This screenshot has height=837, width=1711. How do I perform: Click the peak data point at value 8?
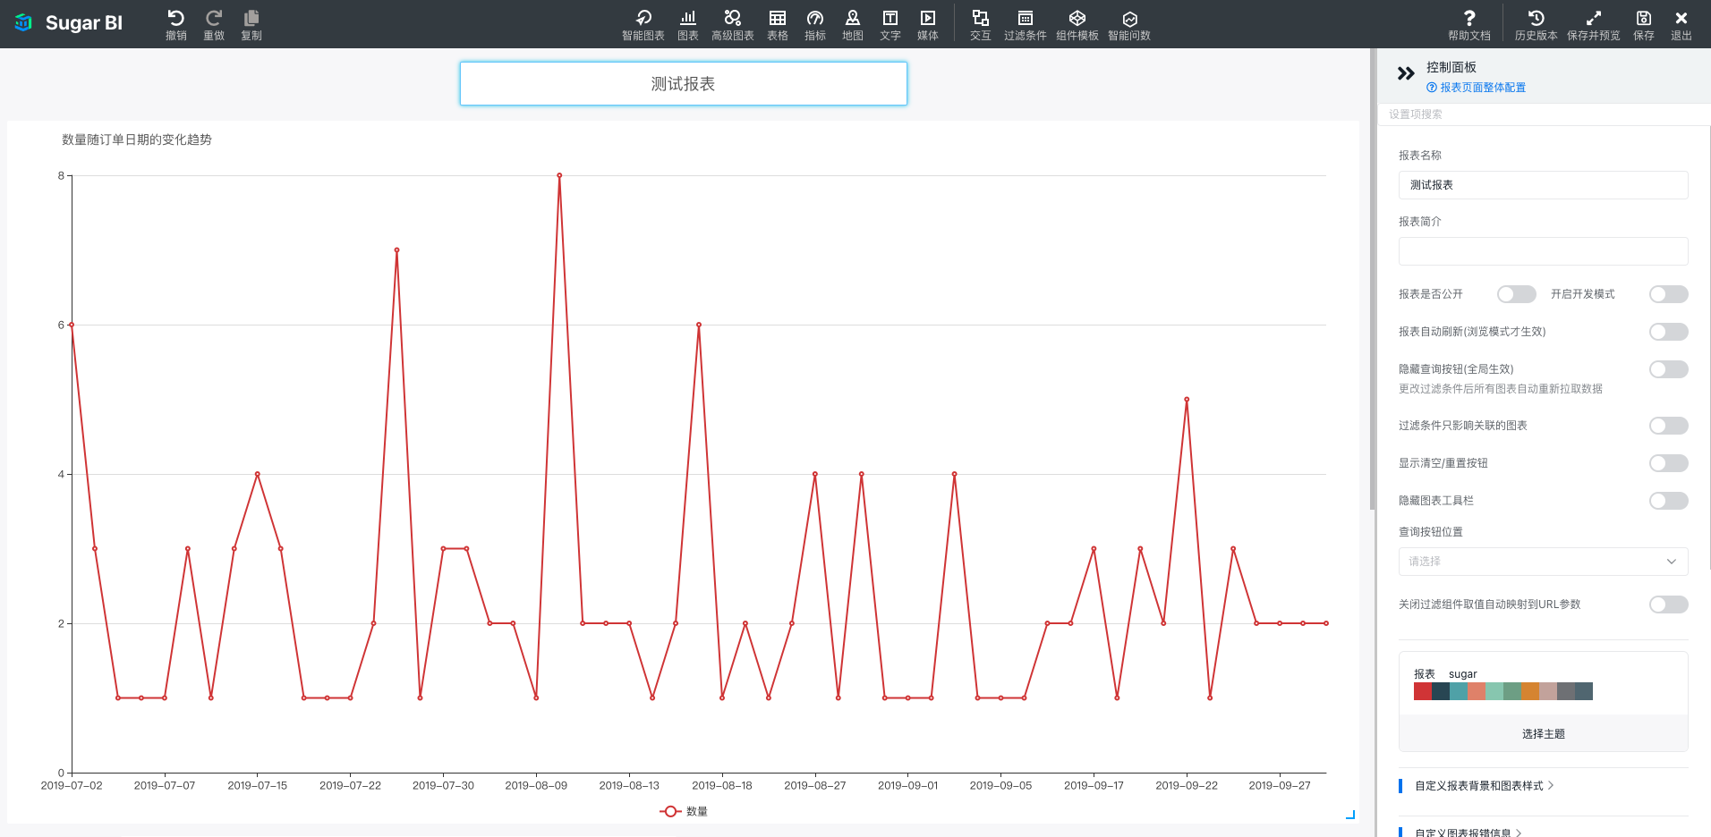click(x=559, y=175)
